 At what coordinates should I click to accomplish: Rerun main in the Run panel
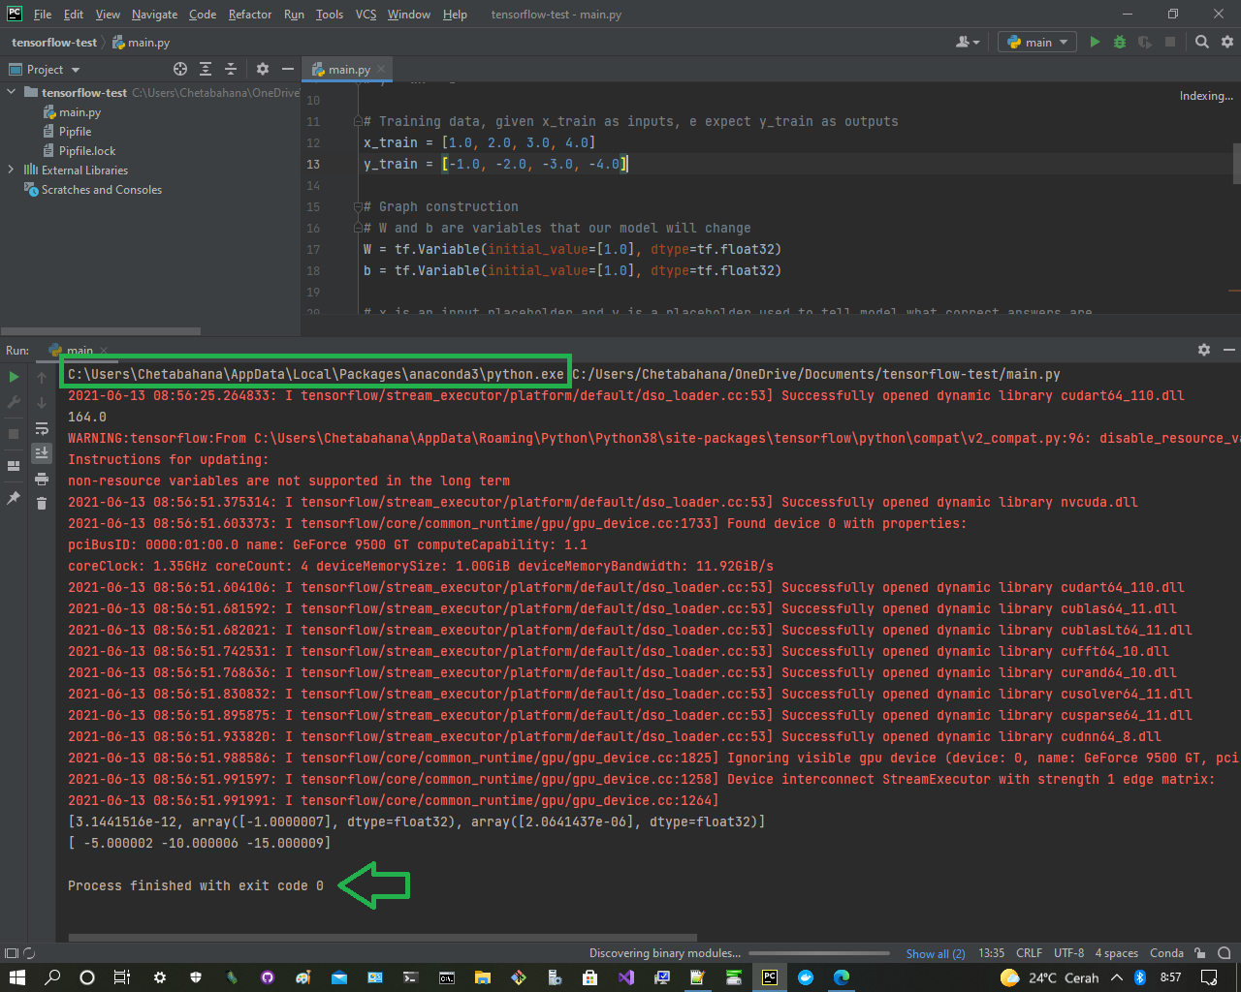(14, 377)
